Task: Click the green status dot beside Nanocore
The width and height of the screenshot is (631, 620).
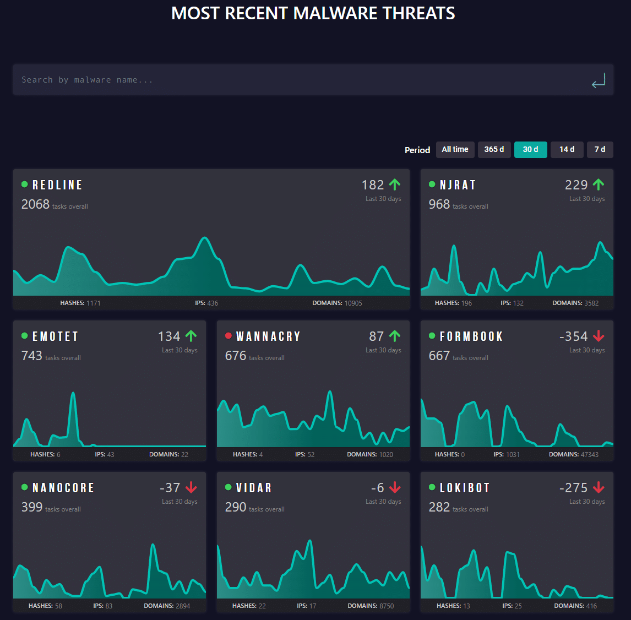Action: (24, 487)
